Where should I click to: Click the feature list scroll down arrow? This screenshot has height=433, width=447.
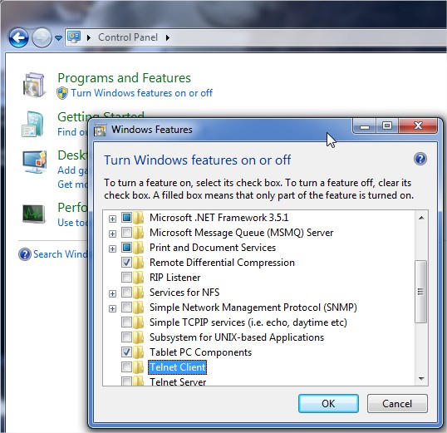pyautogui.click(x=421, y=379)
